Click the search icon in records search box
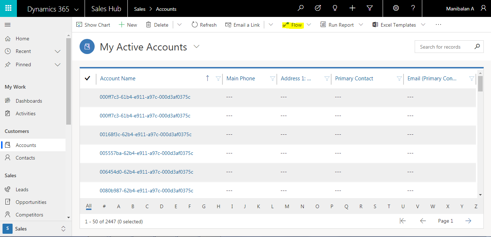The width and height of the screenshot is (491, 237). 477,46
